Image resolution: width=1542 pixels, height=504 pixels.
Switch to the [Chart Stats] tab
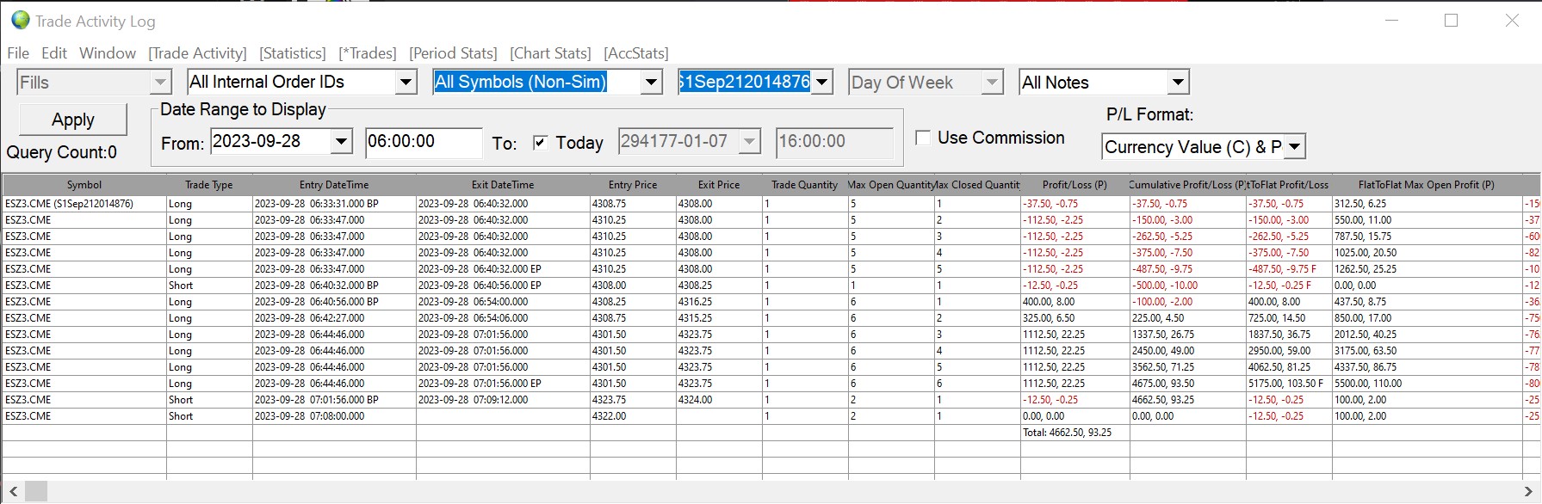pyautogui.click(x=550, y=53)
